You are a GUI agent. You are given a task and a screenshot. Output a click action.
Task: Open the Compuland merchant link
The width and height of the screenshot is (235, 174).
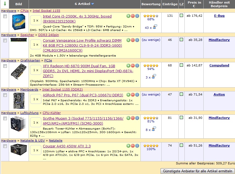[219, 65]
